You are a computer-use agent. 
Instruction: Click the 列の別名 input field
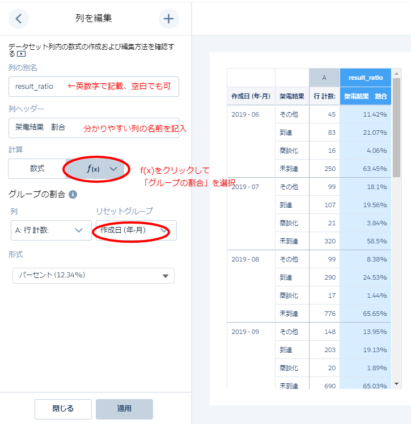click(x=94, y=87)
